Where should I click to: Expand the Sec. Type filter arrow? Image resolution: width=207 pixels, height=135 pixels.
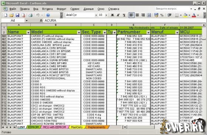pos(105,32)
